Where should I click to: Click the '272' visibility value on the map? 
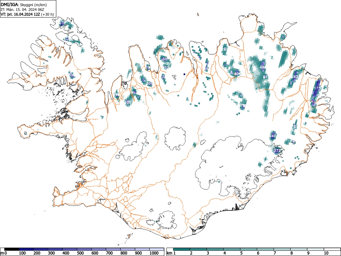(x=277, y=151)
